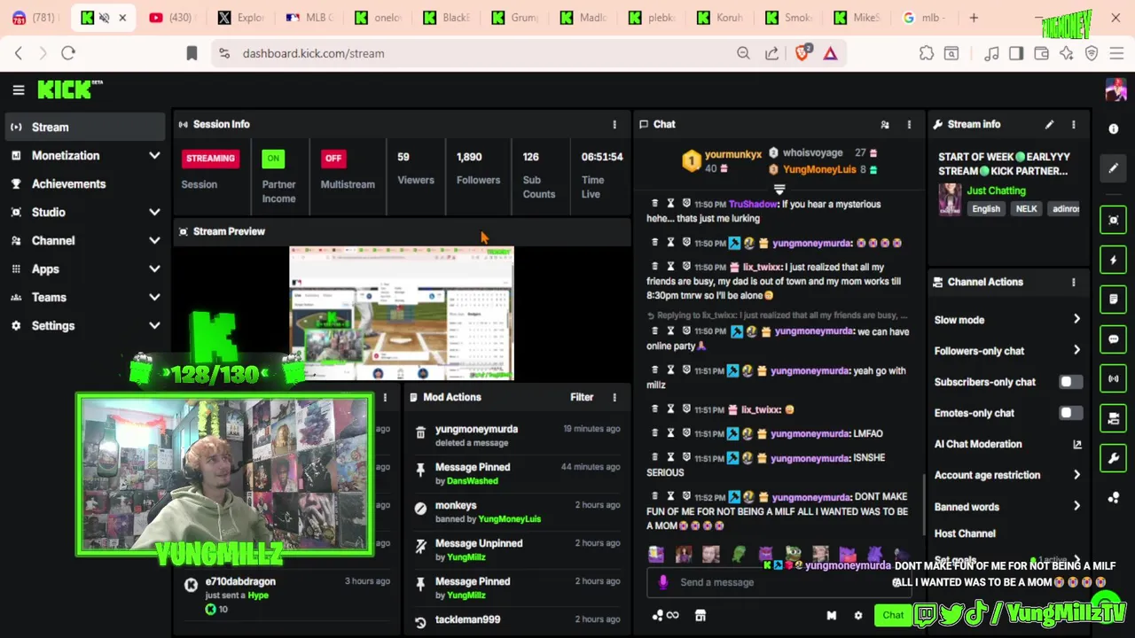Select Stream in the sidebar
1135x638 pixels.
coord(83,127)
